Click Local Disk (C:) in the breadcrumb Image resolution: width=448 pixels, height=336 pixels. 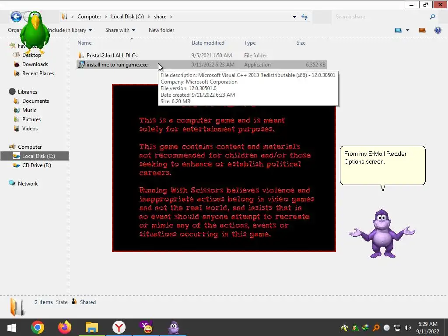coord(127,17)
